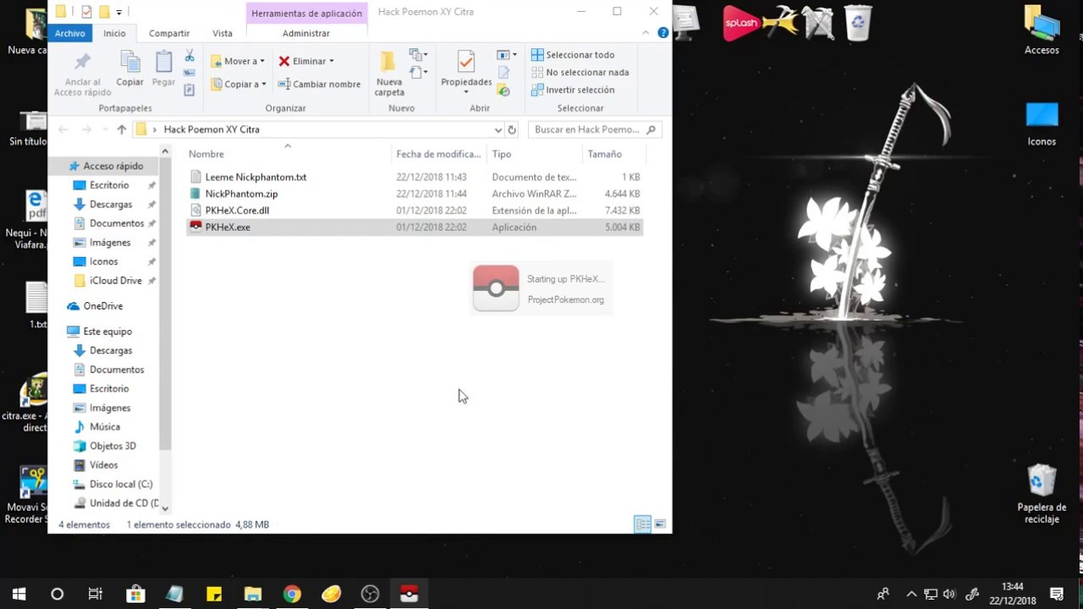Viewport: 1083px width, 609px height.
Task: Select the Herramientas de aplicación tab
Action: (x=306, y=14)
